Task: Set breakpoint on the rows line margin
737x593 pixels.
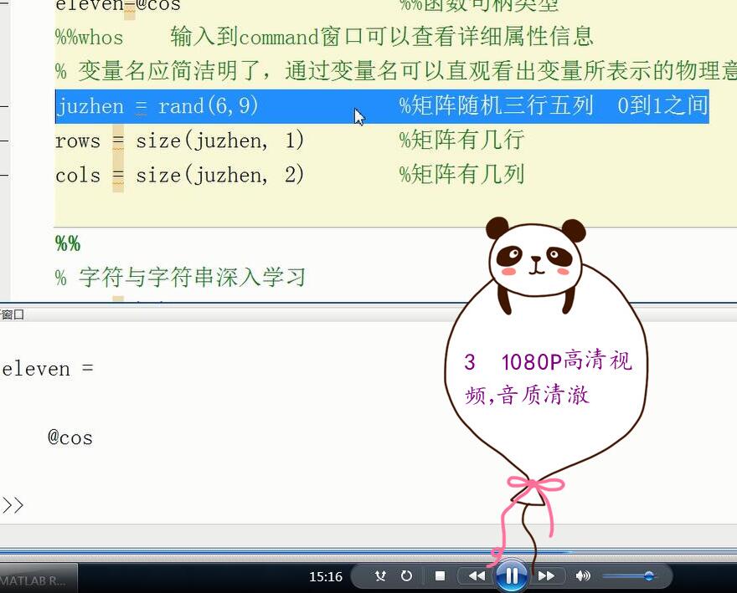Action: pyautogui.click(x=4, y=141)
